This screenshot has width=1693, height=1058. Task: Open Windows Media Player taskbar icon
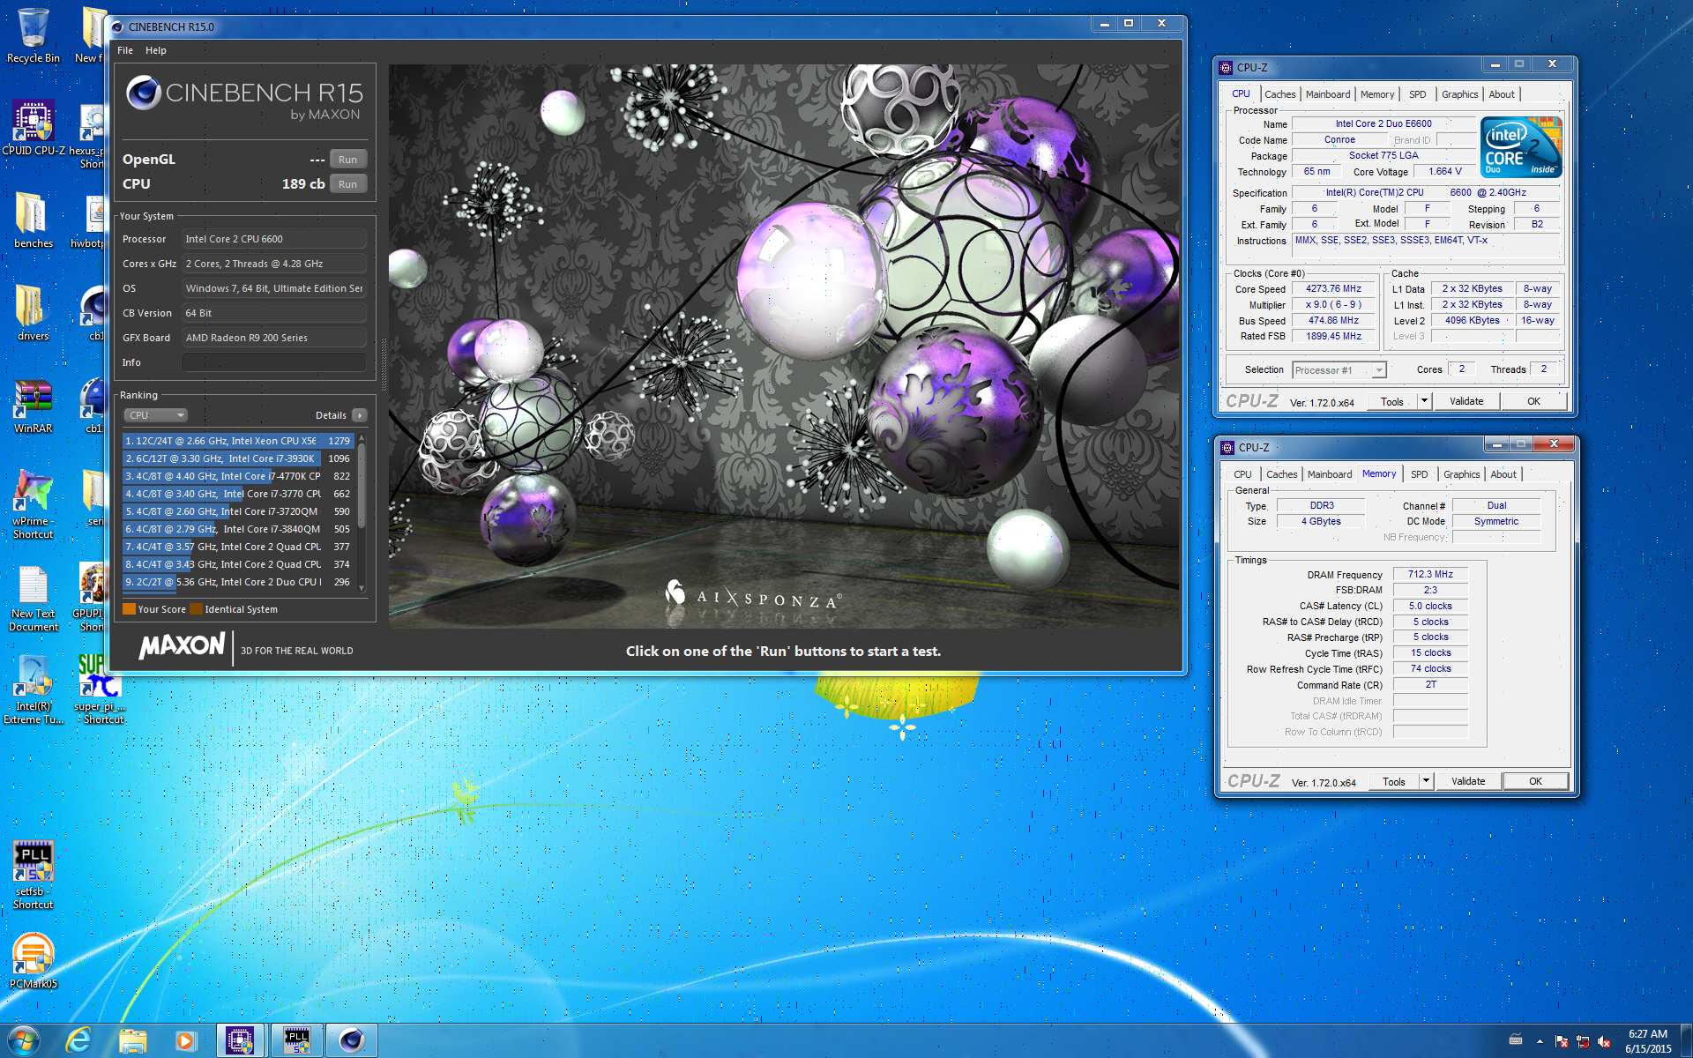[185, 1040]
